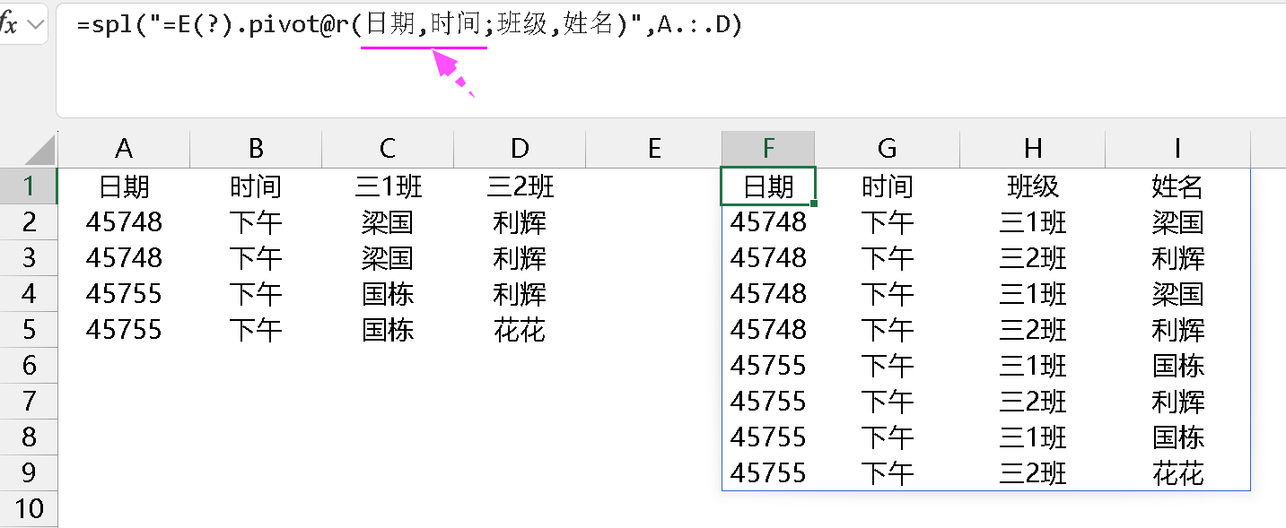Select the 时间 header cell in column B
Screen dimensions: 1286x528
tap(256, 186)
